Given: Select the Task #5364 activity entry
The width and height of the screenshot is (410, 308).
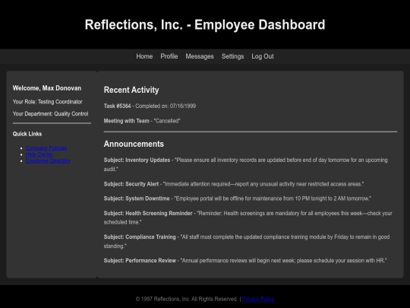Looking at the screenshot, I should pos(150,106).
